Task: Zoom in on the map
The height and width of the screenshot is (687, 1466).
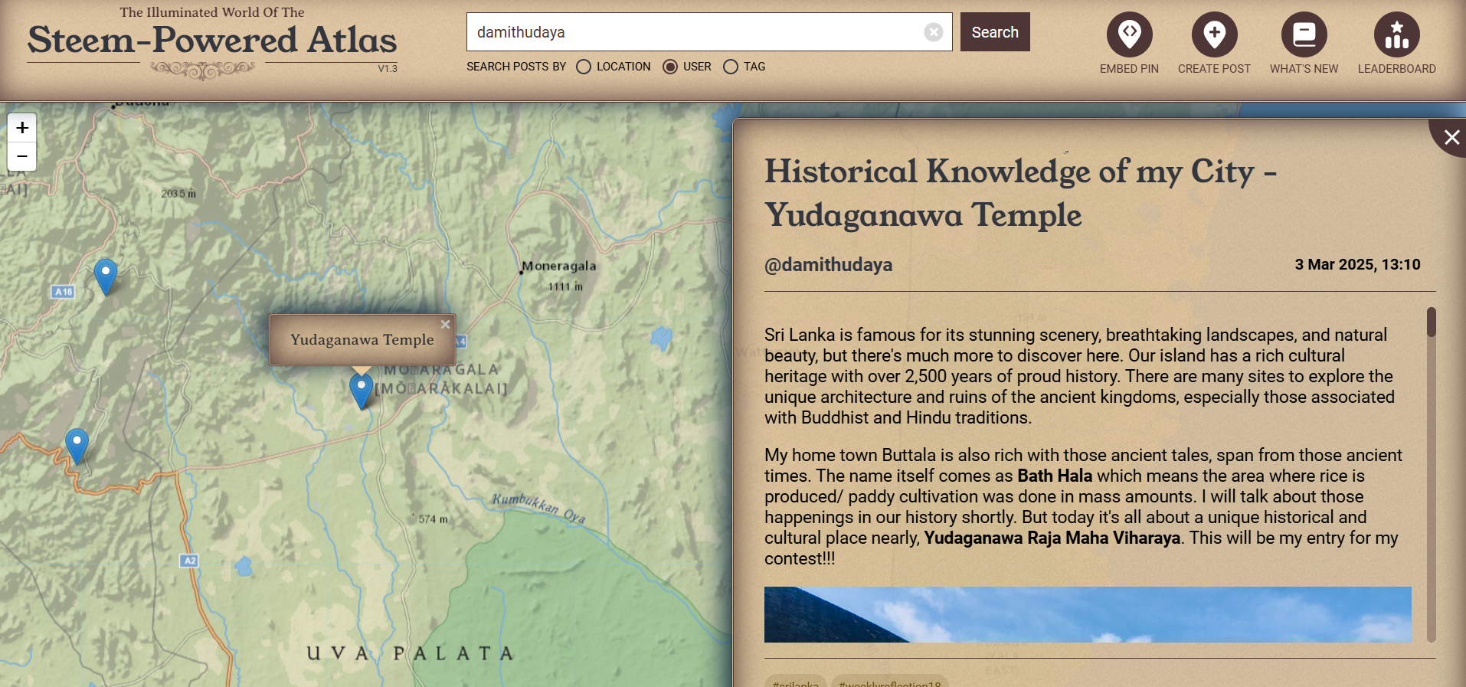Action: [22, 128]
